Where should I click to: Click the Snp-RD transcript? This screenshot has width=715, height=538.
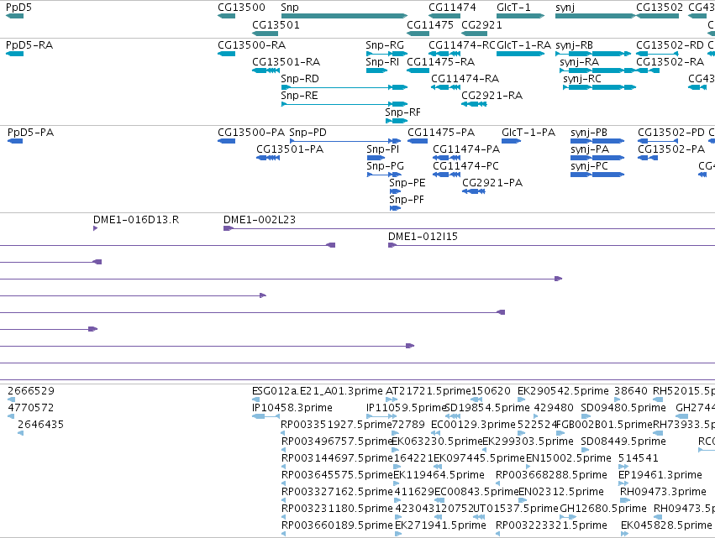point(344,87)
